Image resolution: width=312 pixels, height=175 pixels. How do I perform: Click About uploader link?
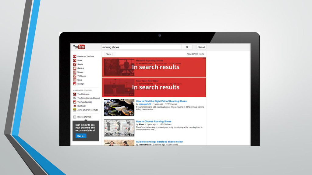point(141,124)
